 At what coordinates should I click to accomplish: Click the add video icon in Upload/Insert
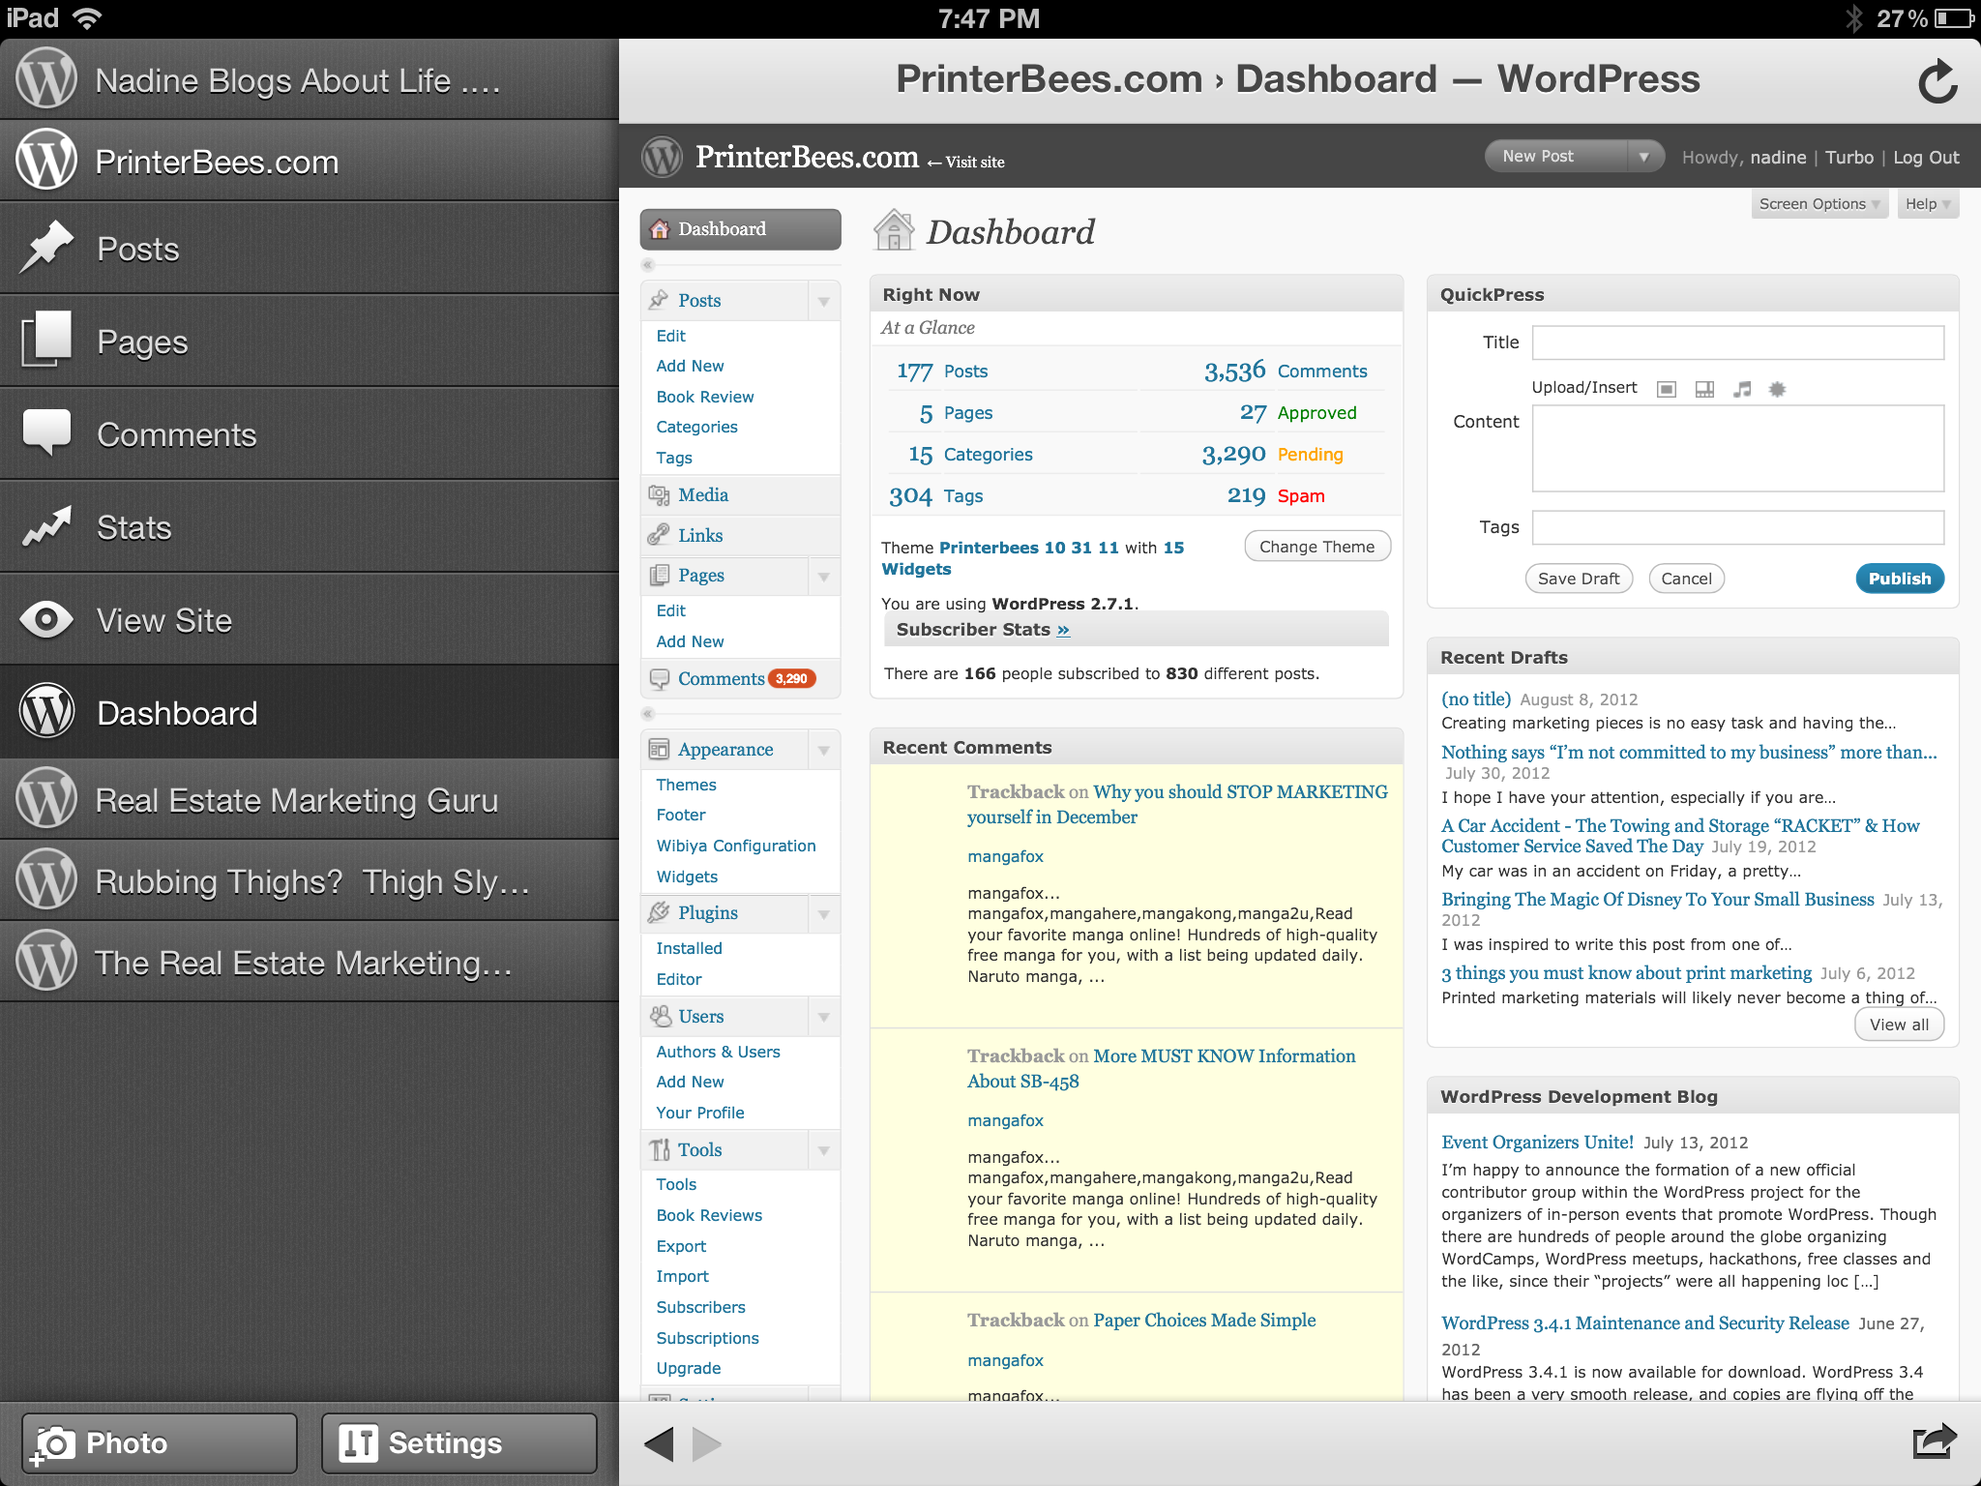1704,389
